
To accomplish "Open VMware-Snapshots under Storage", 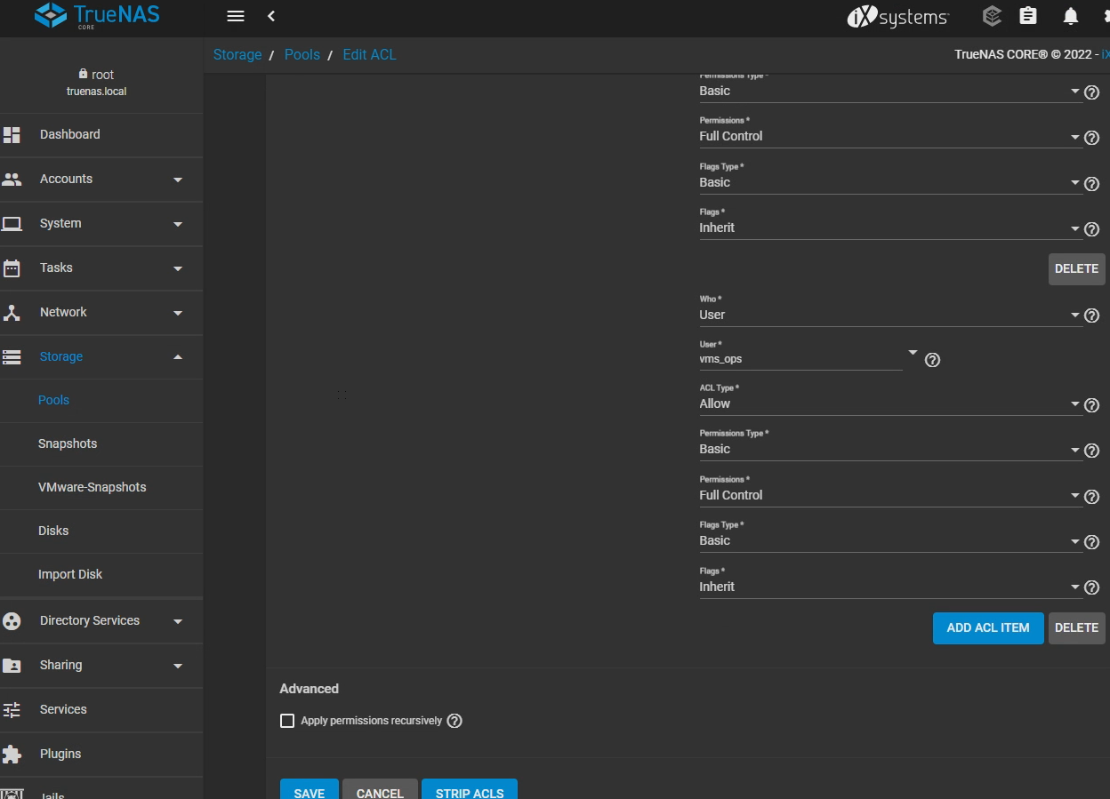I will (x=101, y=488).
